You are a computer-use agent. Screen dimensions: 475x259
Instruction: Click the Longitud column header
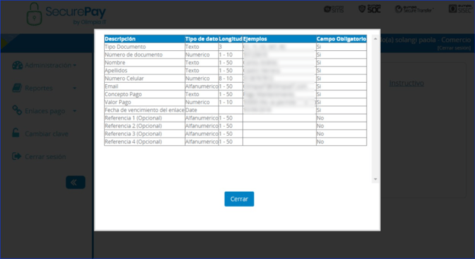(x=230, y=39)
